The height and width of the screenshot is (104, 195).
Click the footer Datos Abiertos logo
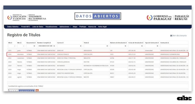(x=21, y=90)
